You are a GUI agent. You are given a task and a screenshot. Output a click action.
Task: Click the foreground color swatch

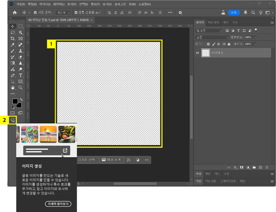(x=15, y=101)
